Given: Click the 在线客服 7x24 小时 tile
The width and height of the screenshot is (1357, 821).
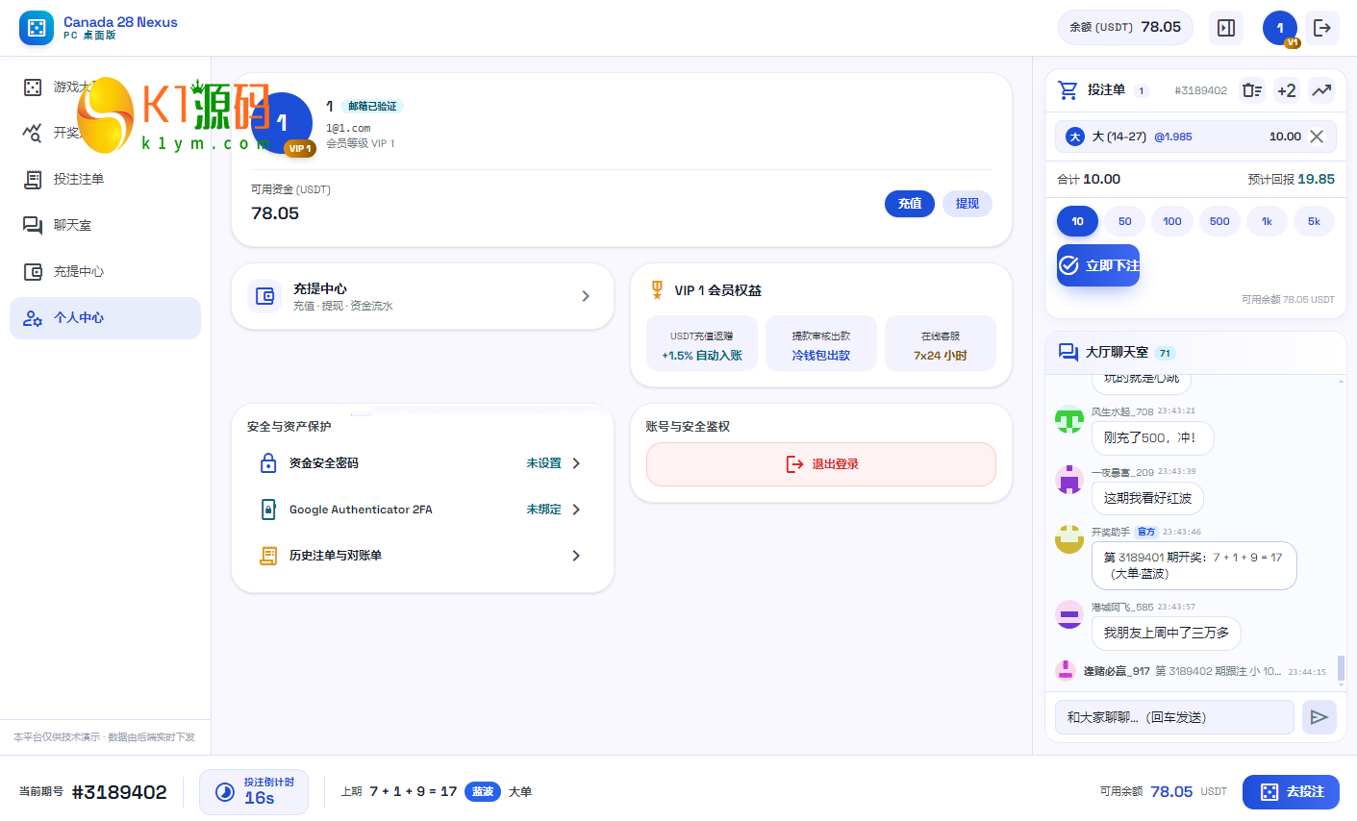Looking at the screenshot, I should tap(941, 343).
